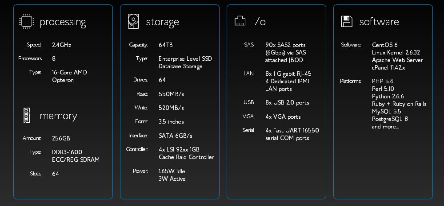444x206 pixels.
Task: Click the ethernet port i/o icon
Action: coord(240,20)
